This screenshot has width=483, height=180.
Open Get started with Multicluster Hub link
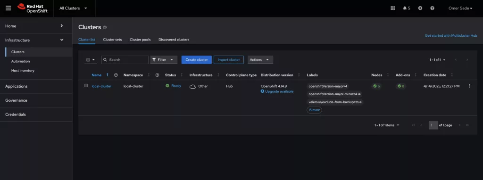pyautogui.click(x=450, y=36)
